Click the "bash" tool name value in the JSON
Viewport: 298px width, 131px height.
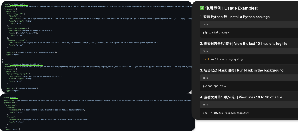14,98
